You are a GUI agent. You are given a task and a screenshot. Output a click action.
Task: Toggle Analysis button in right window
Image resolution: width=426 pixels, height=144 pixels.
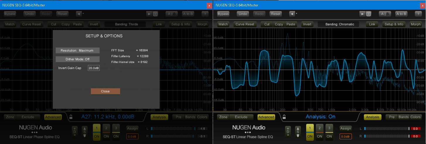point(373,117)
